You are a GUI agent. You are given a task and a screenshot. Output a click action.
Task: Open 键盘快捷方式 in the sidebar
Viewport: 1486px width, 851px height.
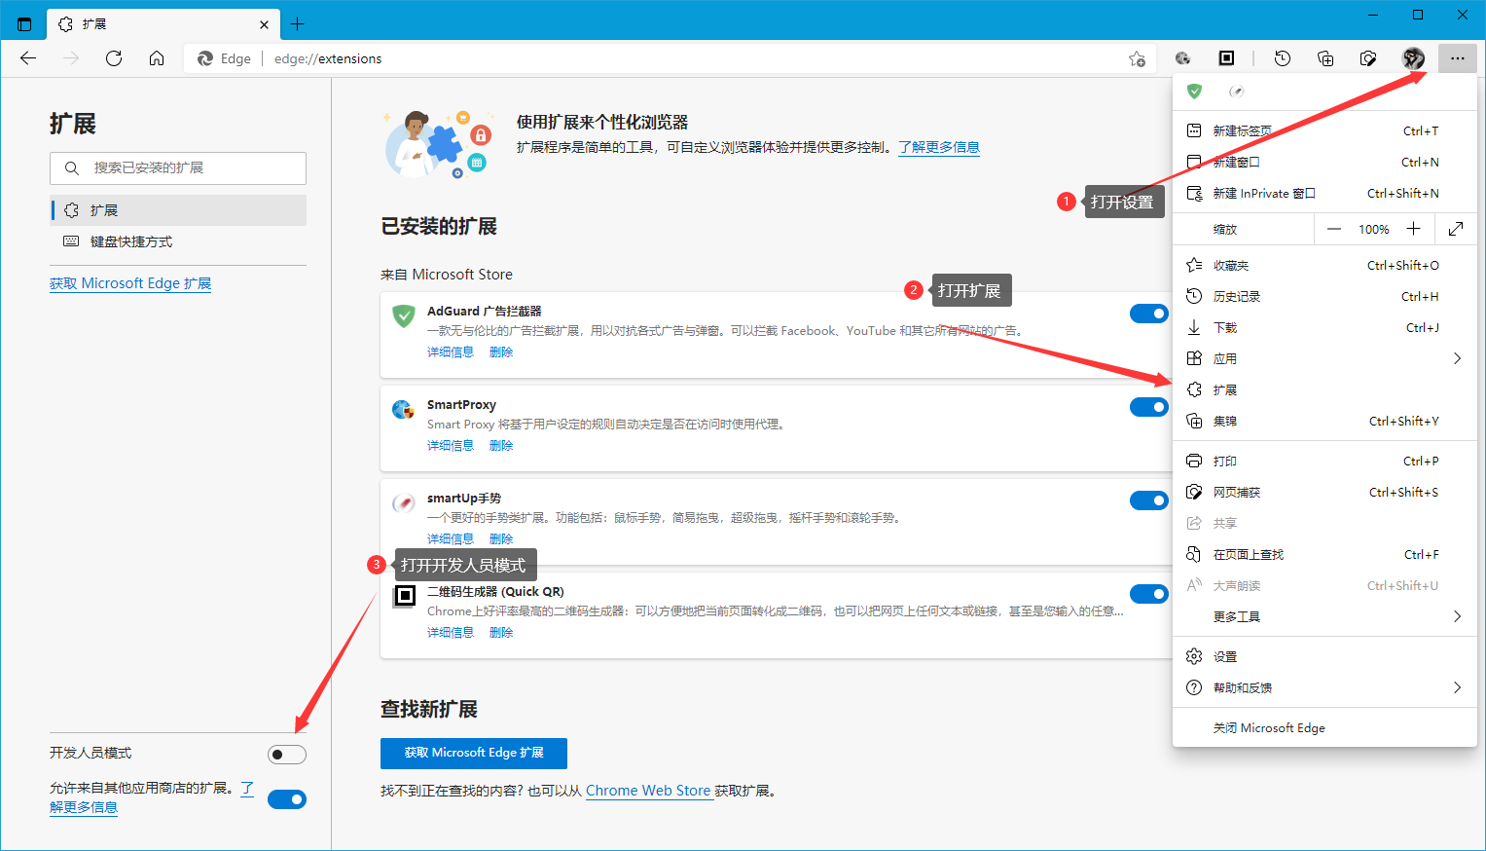point(178,241)
